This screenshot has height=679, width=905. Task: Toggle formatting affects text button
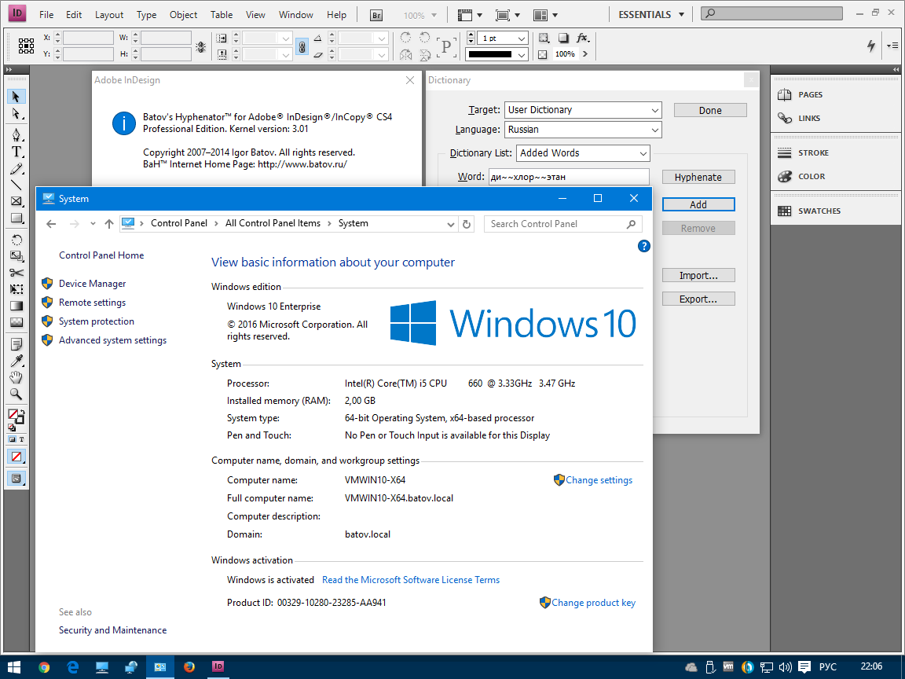pos(21,439)
